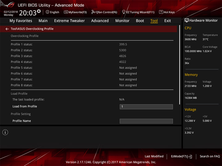Click the Hardware Monitor screen icon
This screenshot has width=222, height=166.
point(187,21)
